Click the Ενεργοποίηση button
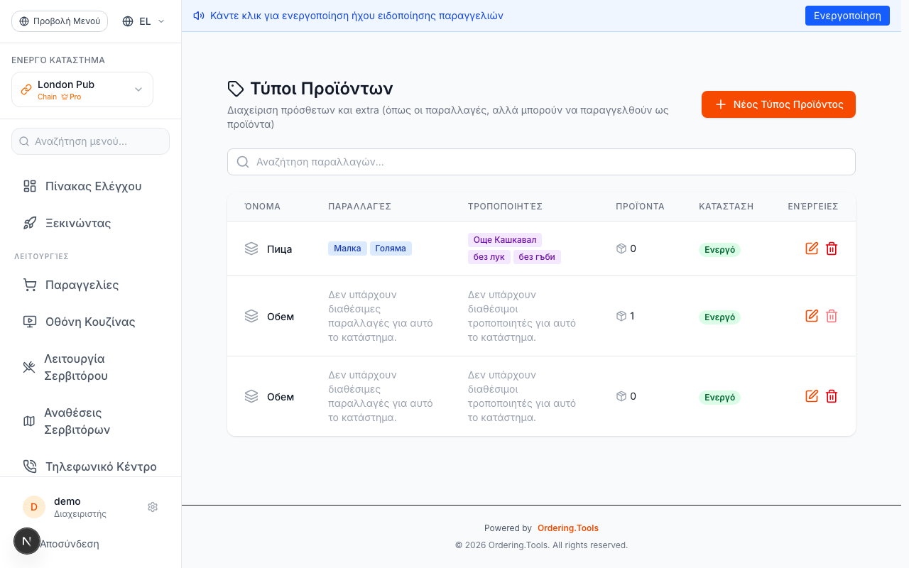The image size is (909, 568). 847,16
